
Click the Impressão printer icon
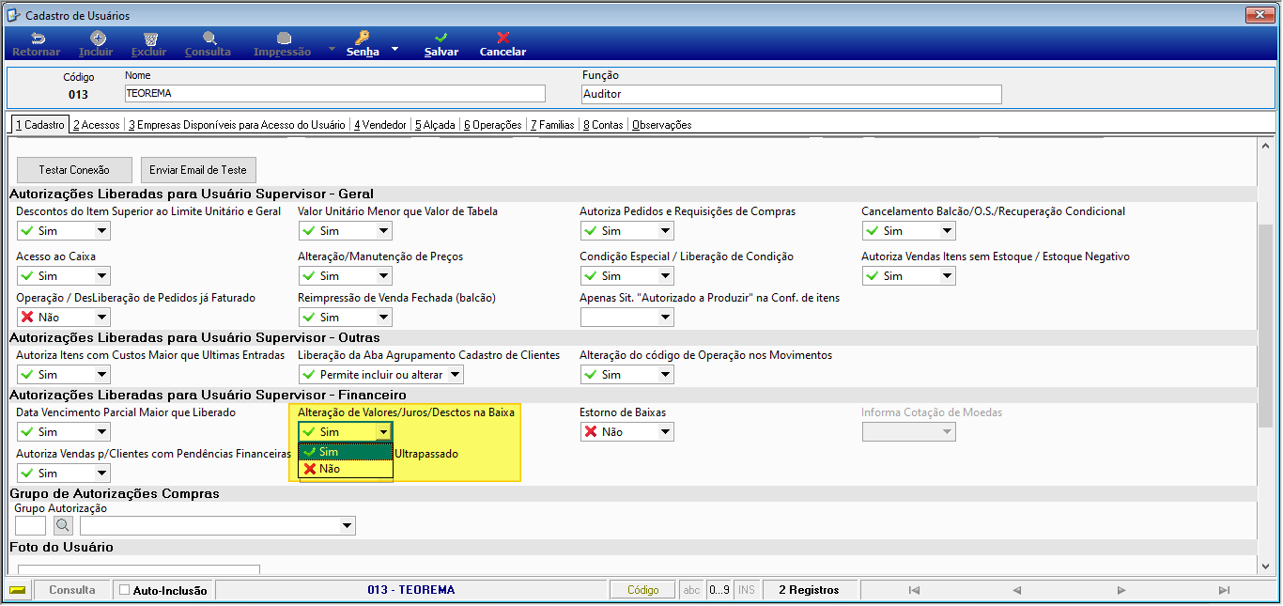pyautogui.click(x=284, y=39)
